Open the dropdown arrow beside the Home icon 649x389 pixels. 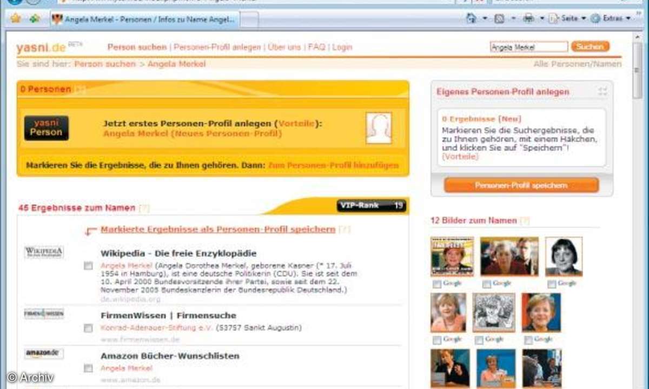coord(485,18)
